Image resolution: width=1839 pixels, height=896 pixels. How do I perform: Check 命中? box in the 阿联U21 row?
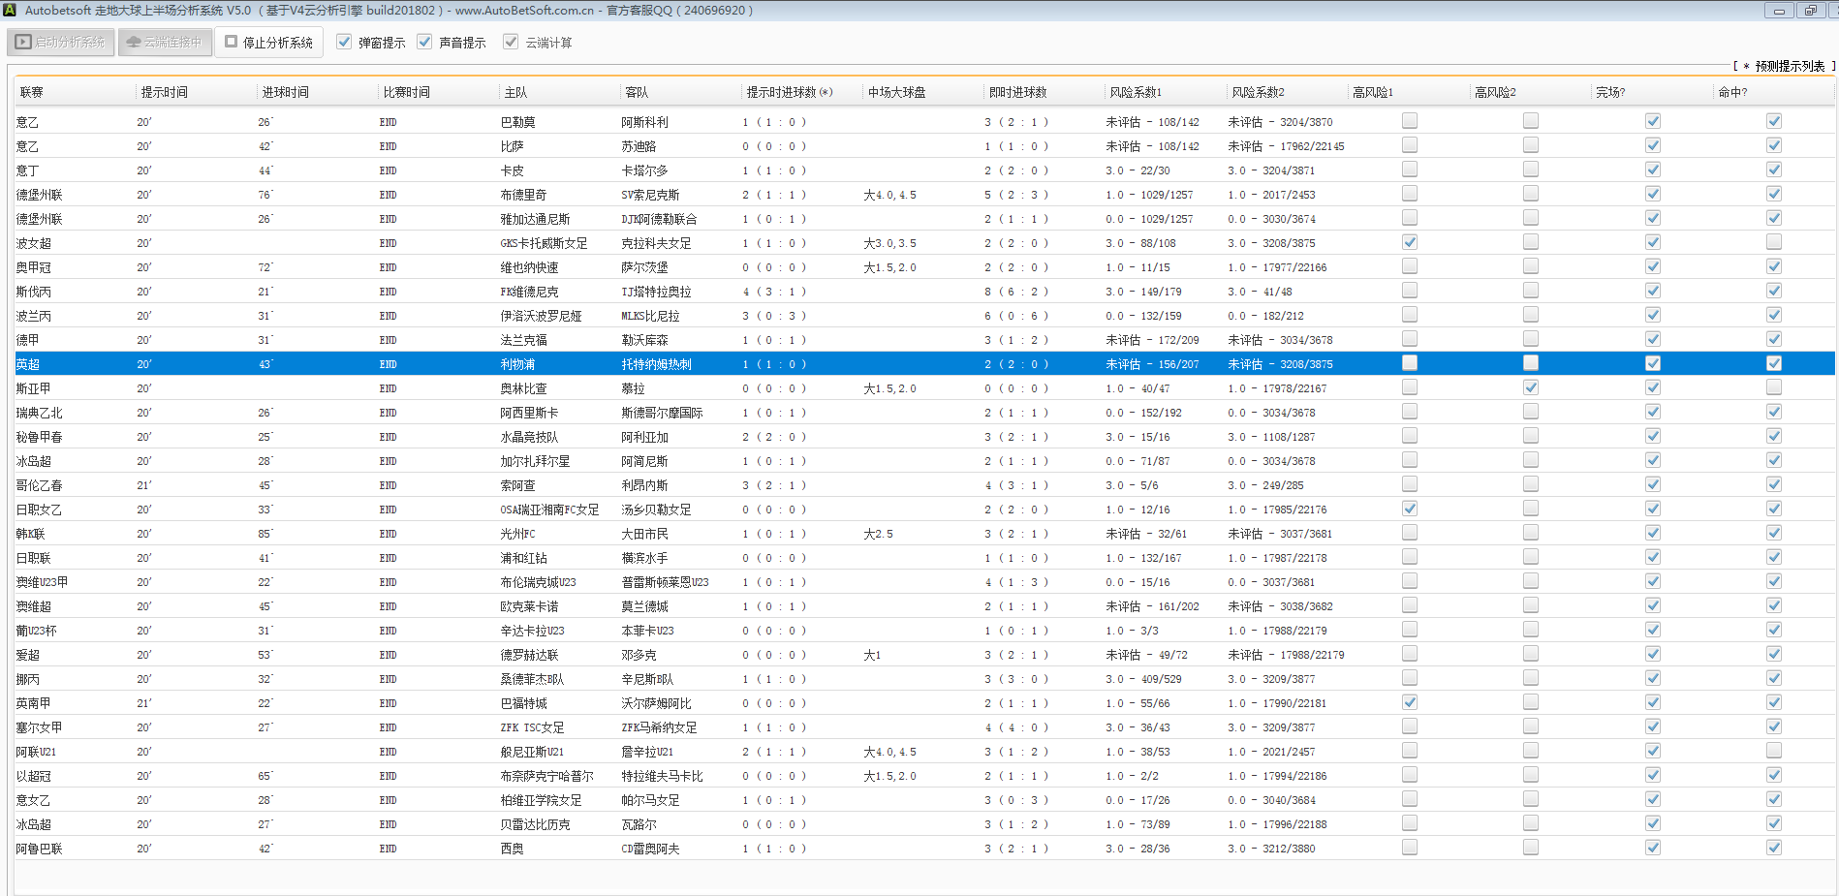[1773, 751]
